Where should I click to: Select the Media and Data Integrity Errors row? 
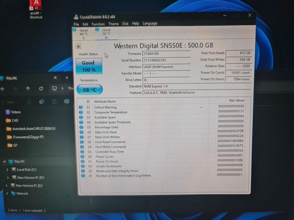click(162, 171)
